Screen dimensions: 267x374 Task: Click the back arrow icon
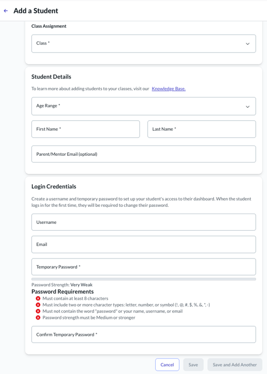coord(6,11)
